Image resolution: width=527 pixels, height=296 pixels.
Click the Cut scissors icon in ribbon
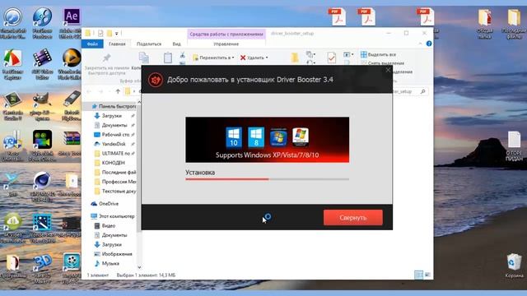coord(182,55)
